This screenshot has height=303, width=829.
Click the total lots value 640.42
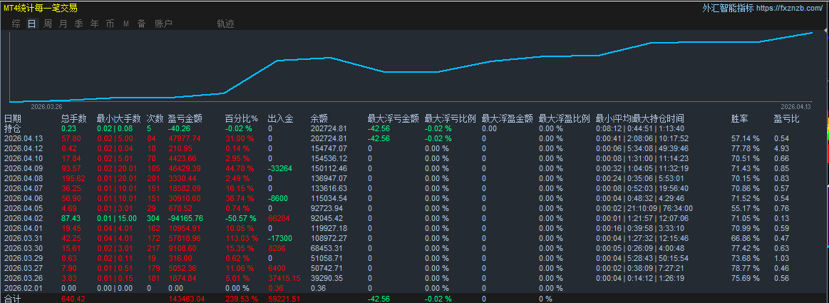tap(73, 299)
